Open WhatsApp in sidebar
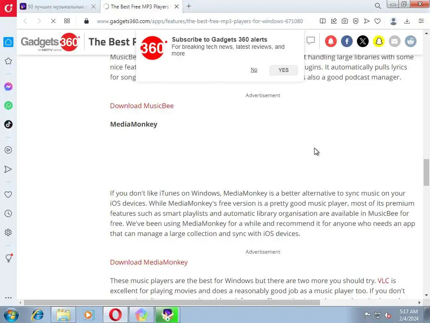 [8, 106]
